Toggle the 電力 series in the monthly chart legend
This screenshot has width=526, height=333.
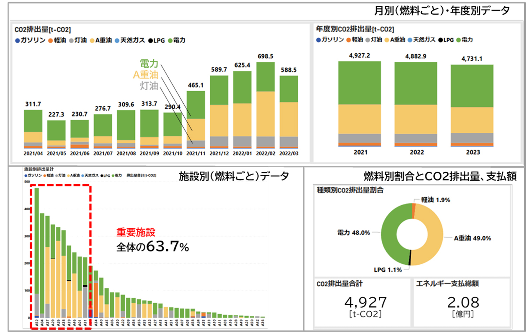pos(171,40)
